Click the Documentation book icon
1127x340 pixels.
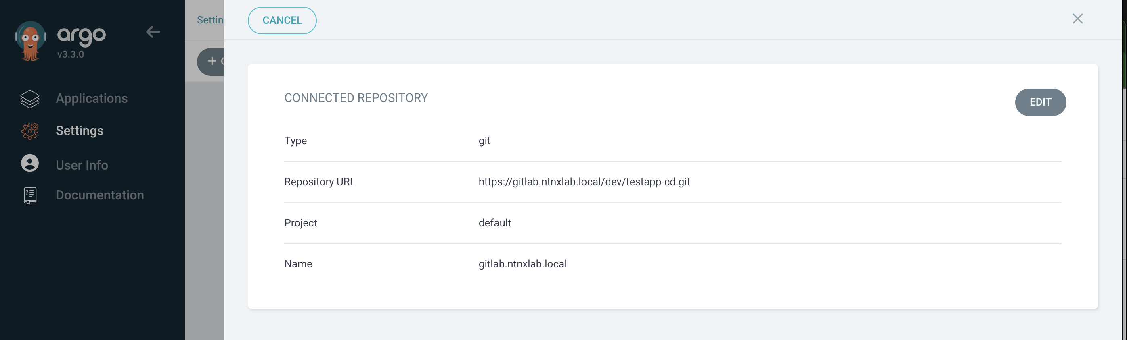[30, 195]
